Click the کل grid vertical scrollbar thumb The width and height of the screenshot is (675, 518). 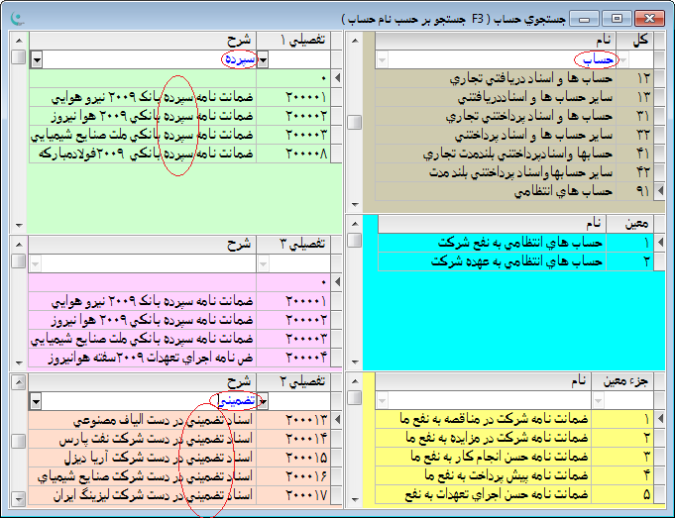[354, 122]
